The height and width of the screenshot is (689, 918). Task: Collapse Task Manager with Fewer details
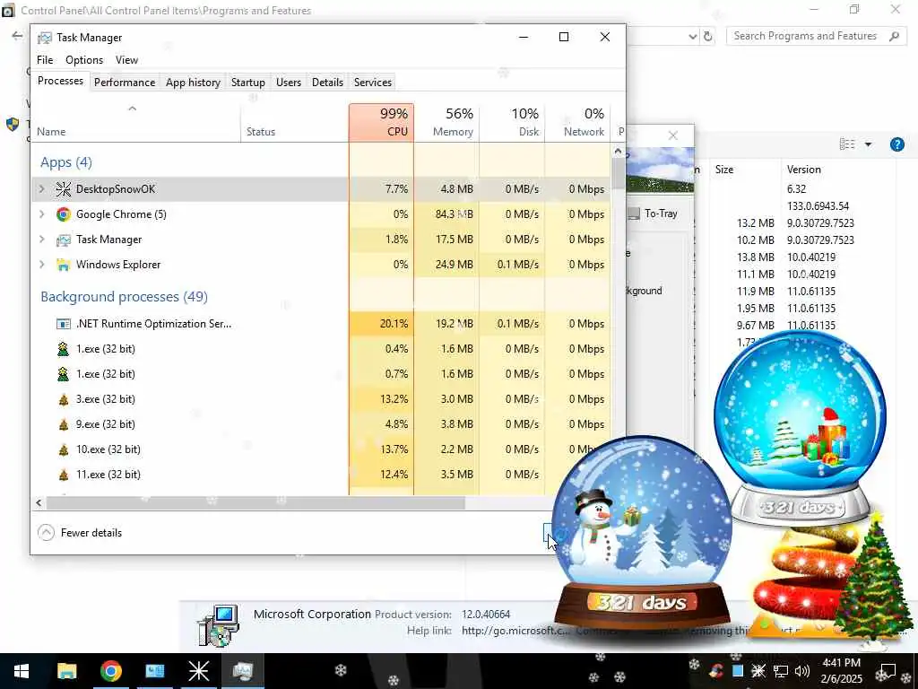tap(80, 533)
